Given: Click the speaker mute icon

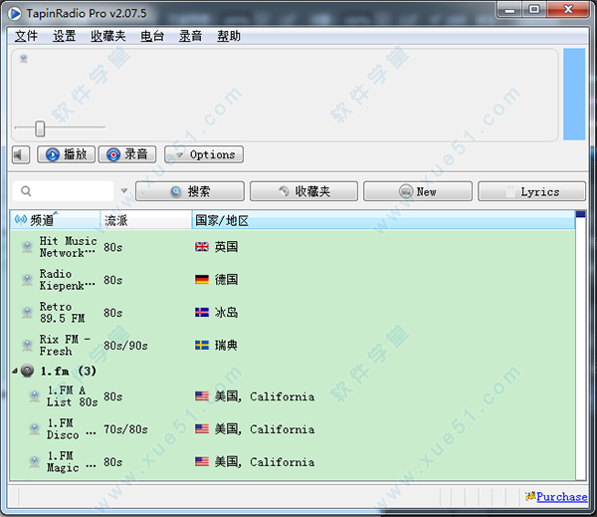Looking at the screenshot, I should point(21,154).
